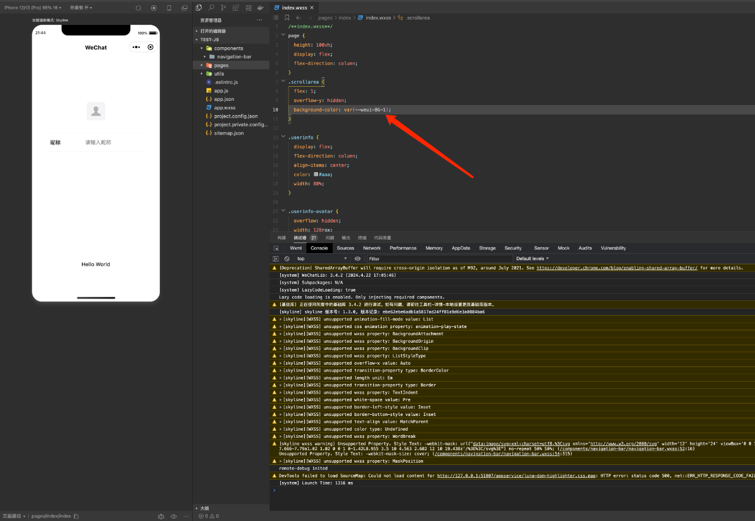This screenshot has width=755, height=521.
Task: Toggle the console sidebar icon
Action: click(x=275, y=258)
